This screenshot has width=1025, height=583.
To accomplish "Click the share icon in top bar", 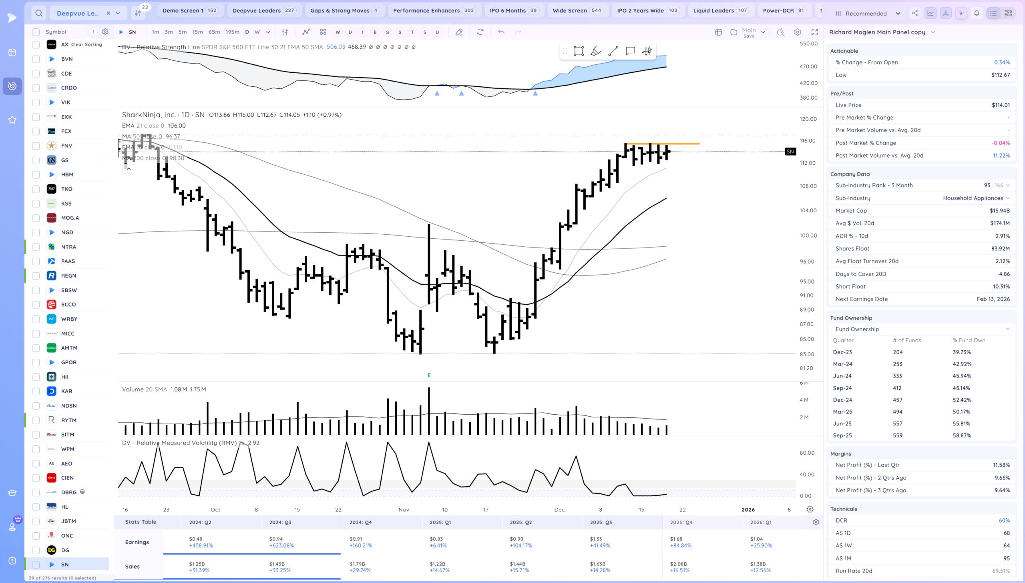I will pos(915,13).
